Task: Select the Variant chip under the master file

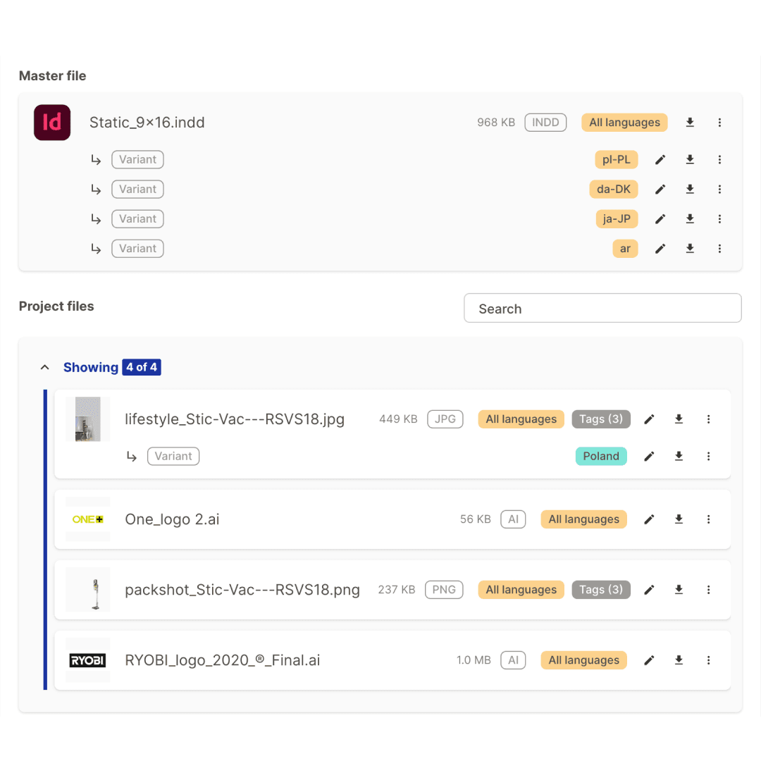Action: [137, 159]
